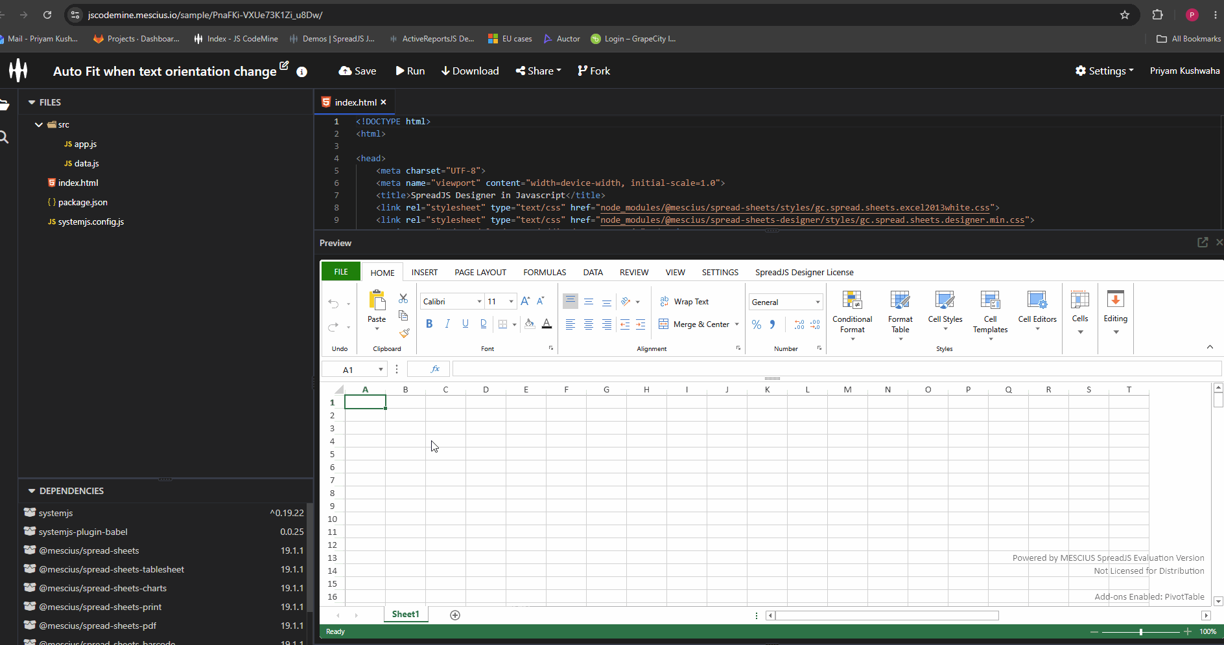
Task: Fork this sample
Action: click(594, 71)
